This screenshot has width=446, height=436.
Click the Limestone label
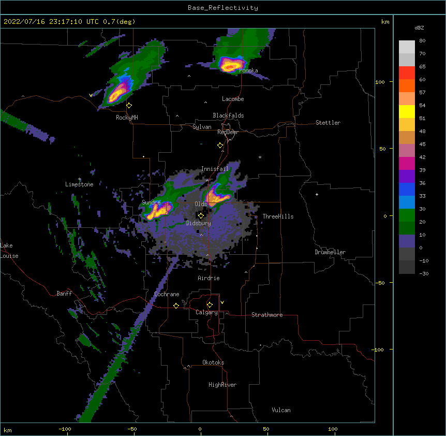click(79, 184)
